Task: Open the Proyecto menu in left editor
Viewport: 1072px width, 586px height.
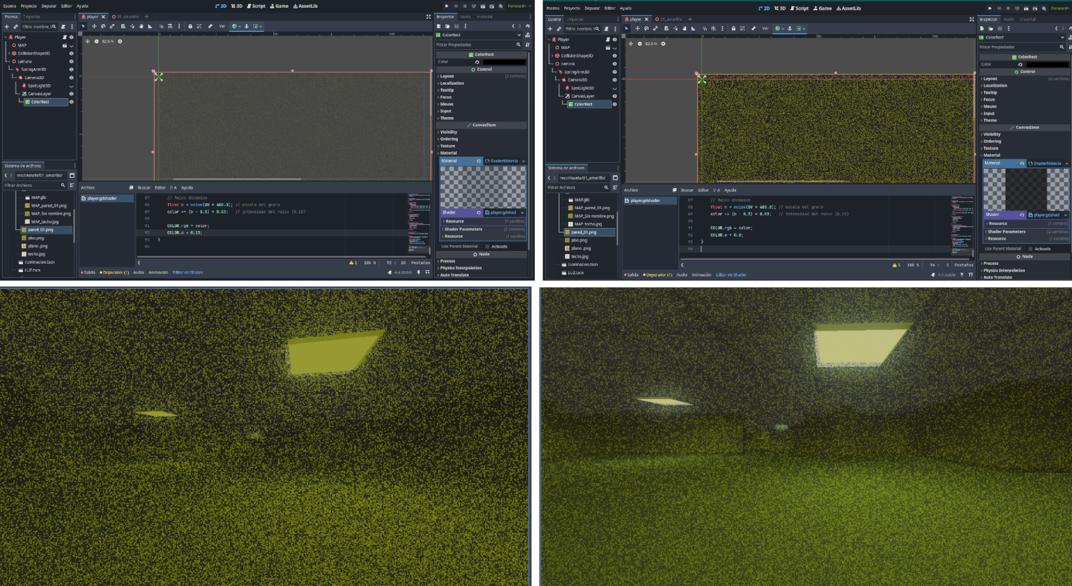Action: [28, 6]
